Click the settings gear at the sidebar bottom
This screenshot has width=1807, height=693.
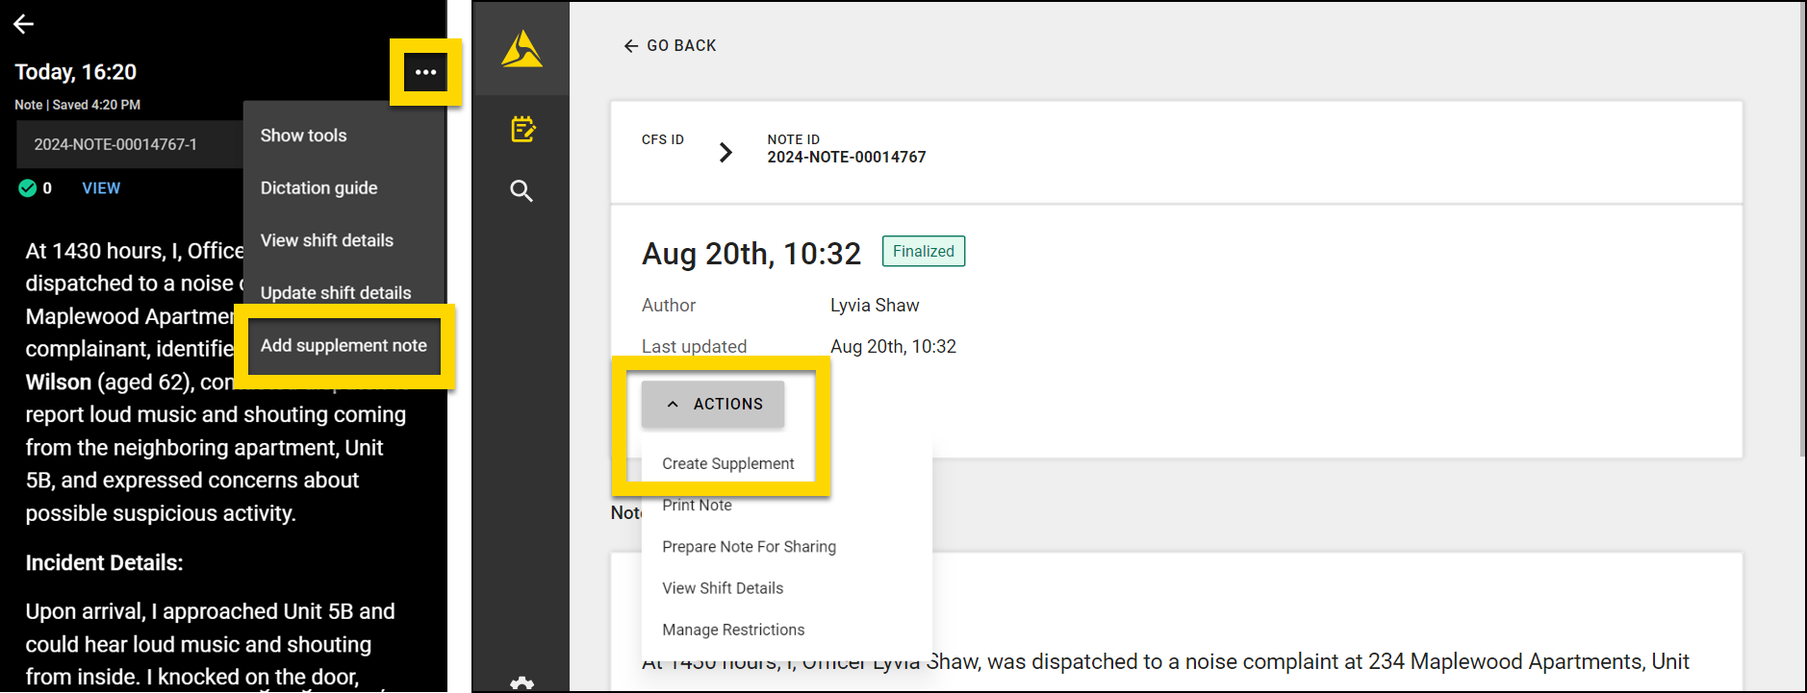pyautogui.click(x=522, y=684)
